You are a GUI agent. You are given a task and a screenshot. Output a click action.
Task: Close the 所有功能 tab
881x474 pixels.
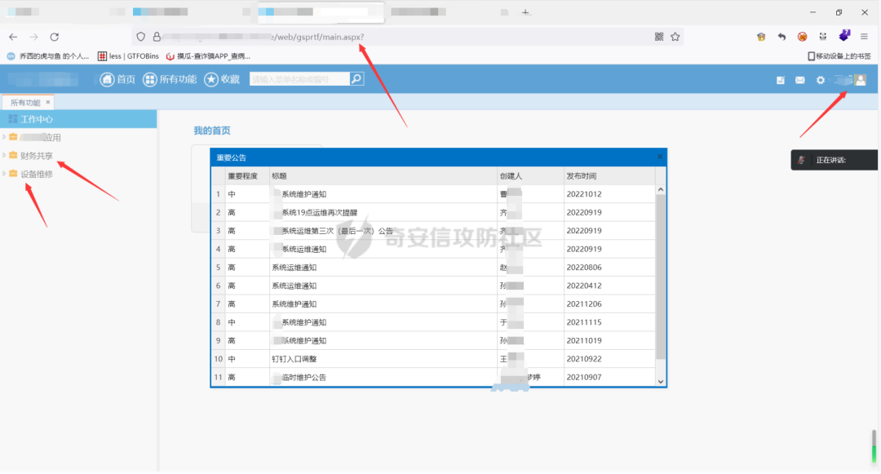click(48, 102)
